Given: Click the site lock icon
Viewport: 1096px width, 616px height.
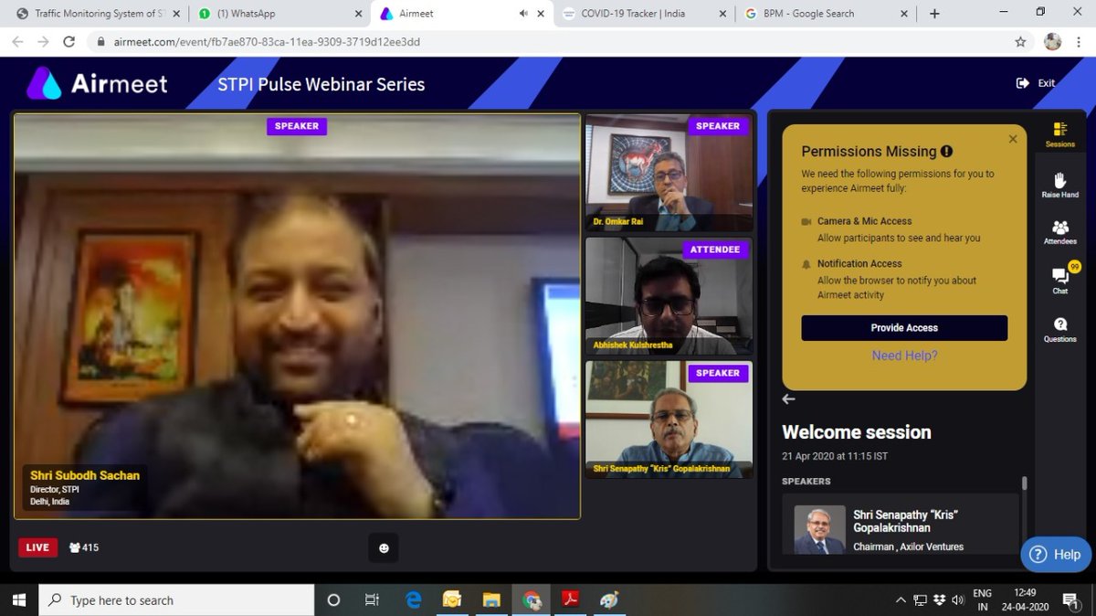Looking at the screenshot, I should [x=100, y=42].
